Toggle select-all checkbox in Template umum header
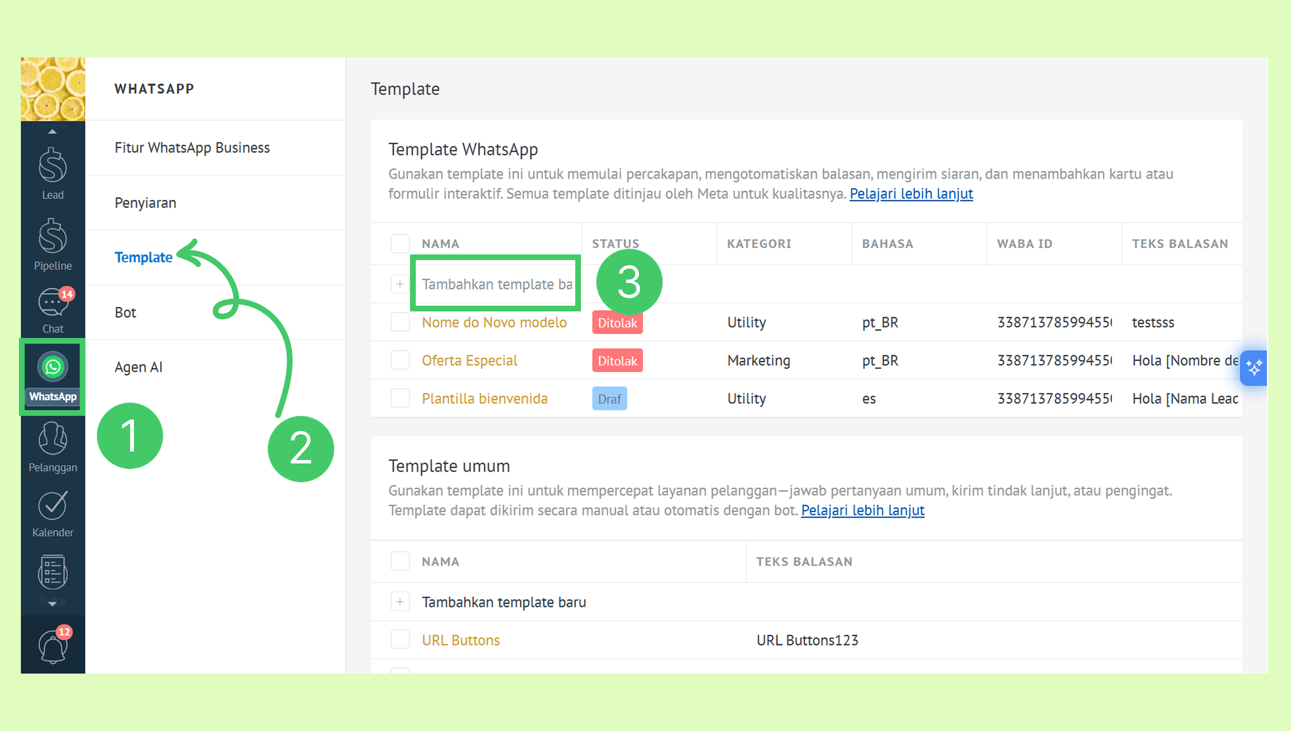The image size is (1291, 731). click(x=400, y=561)
